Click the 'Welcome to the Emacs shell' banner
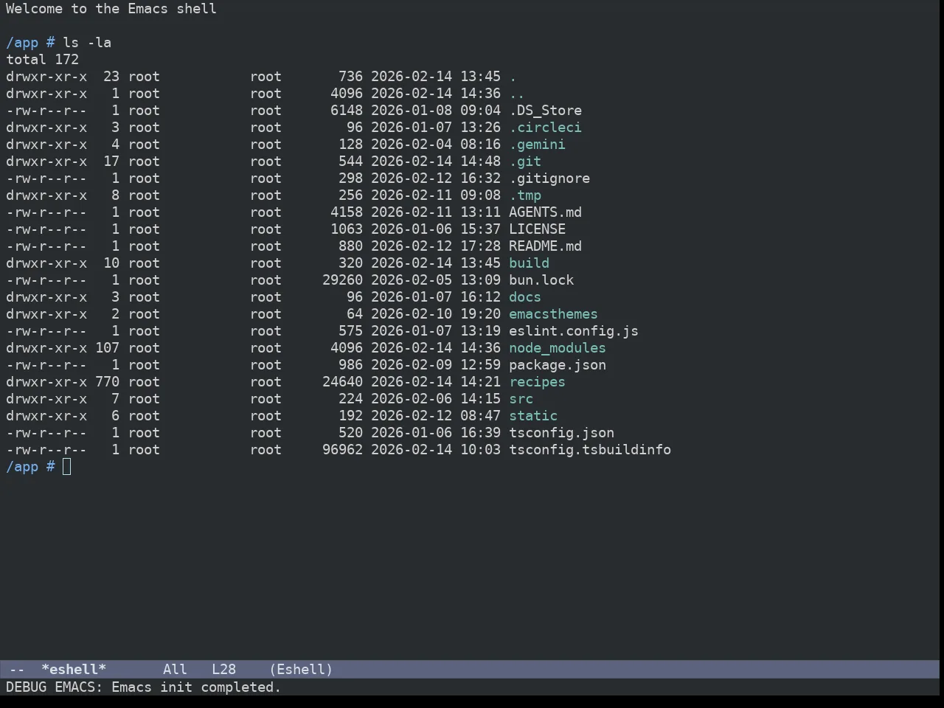The width and height of the screenshot is (944, 708). pyautogui.click(x=111, y=9)
